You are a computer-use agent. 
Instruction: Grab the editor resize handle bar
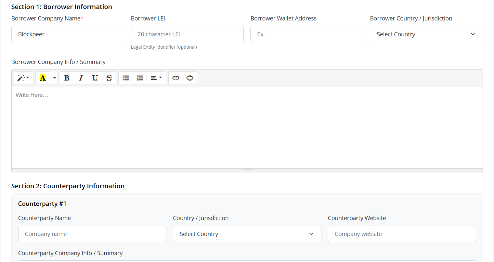(x=247, y=170)
